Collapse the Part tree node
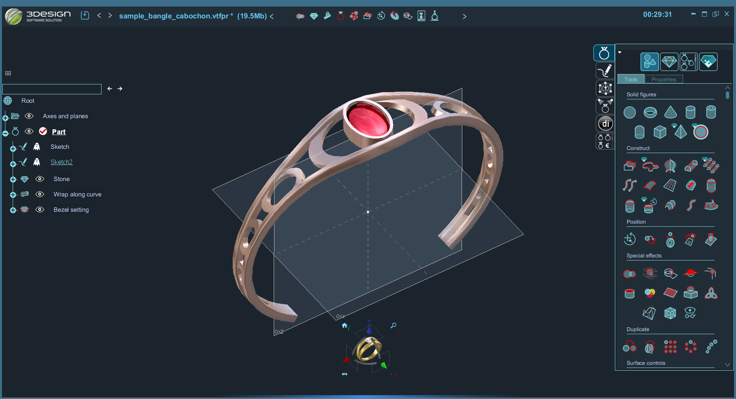 5,134
